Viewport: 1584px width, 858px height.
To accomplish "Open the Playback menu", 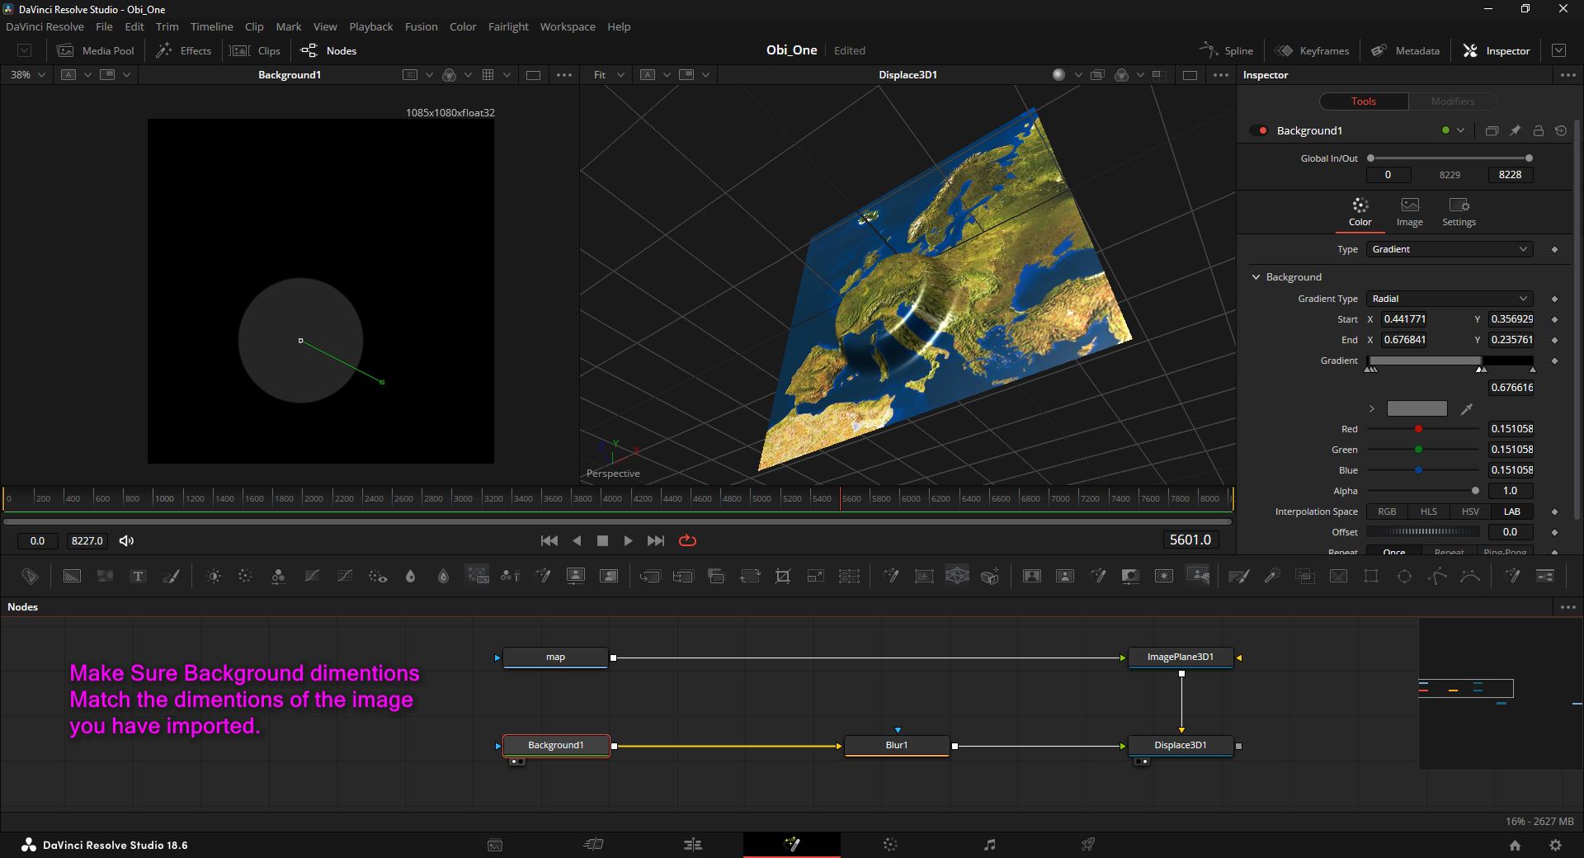I will [371, 26].
